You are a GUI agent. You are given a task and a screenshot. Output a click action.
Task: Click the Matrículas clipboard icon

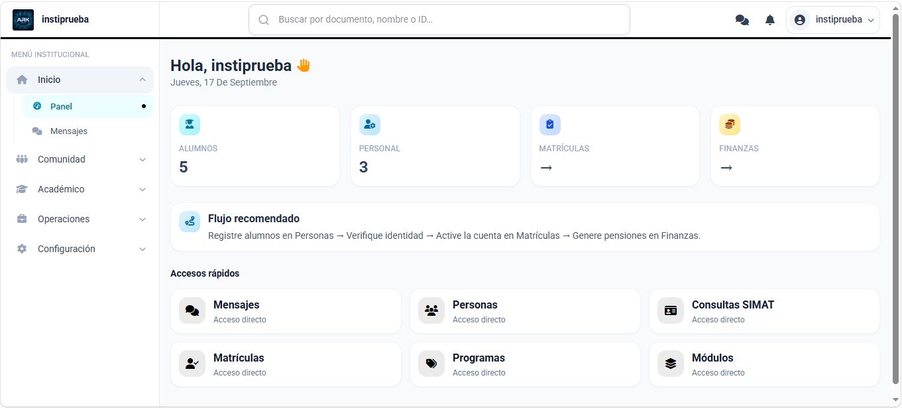pos(549,125)
